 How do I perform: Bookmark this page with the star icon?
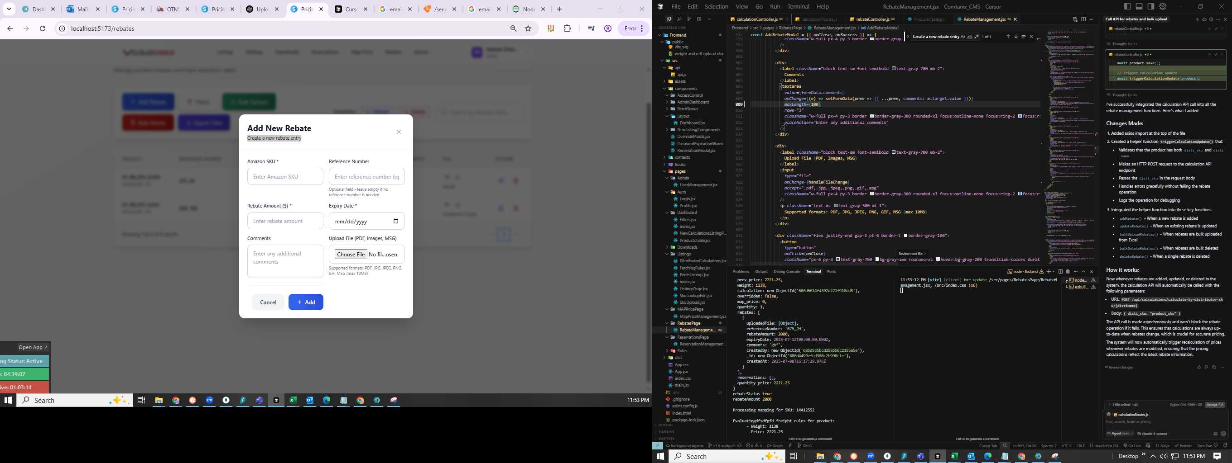[x=529, y=28]
